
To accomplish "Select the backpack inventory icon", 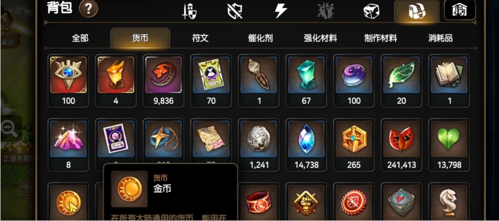I will coord(417,11).
